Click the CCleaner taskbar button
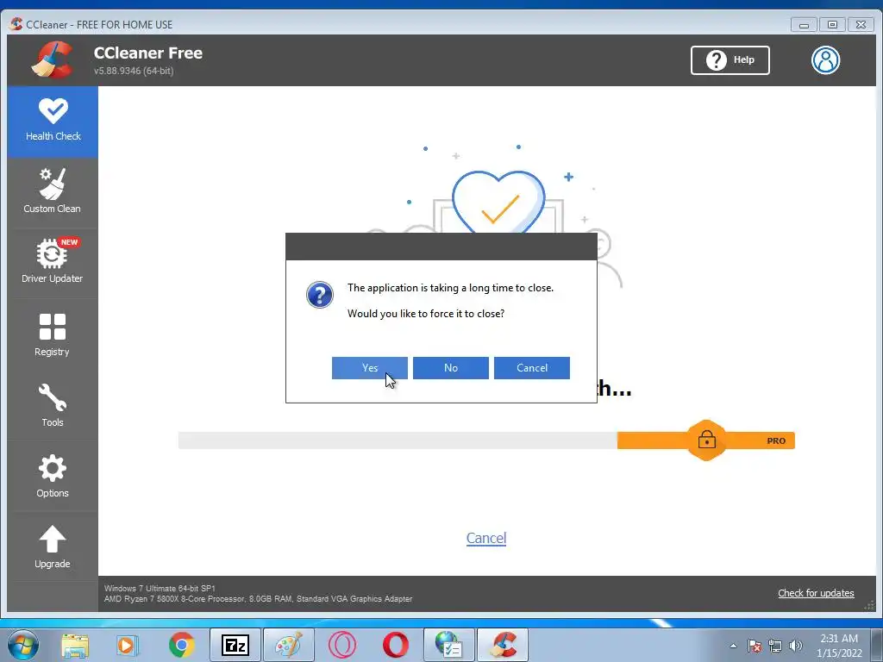This screenshot has width=883, height=662. point(503,645)
